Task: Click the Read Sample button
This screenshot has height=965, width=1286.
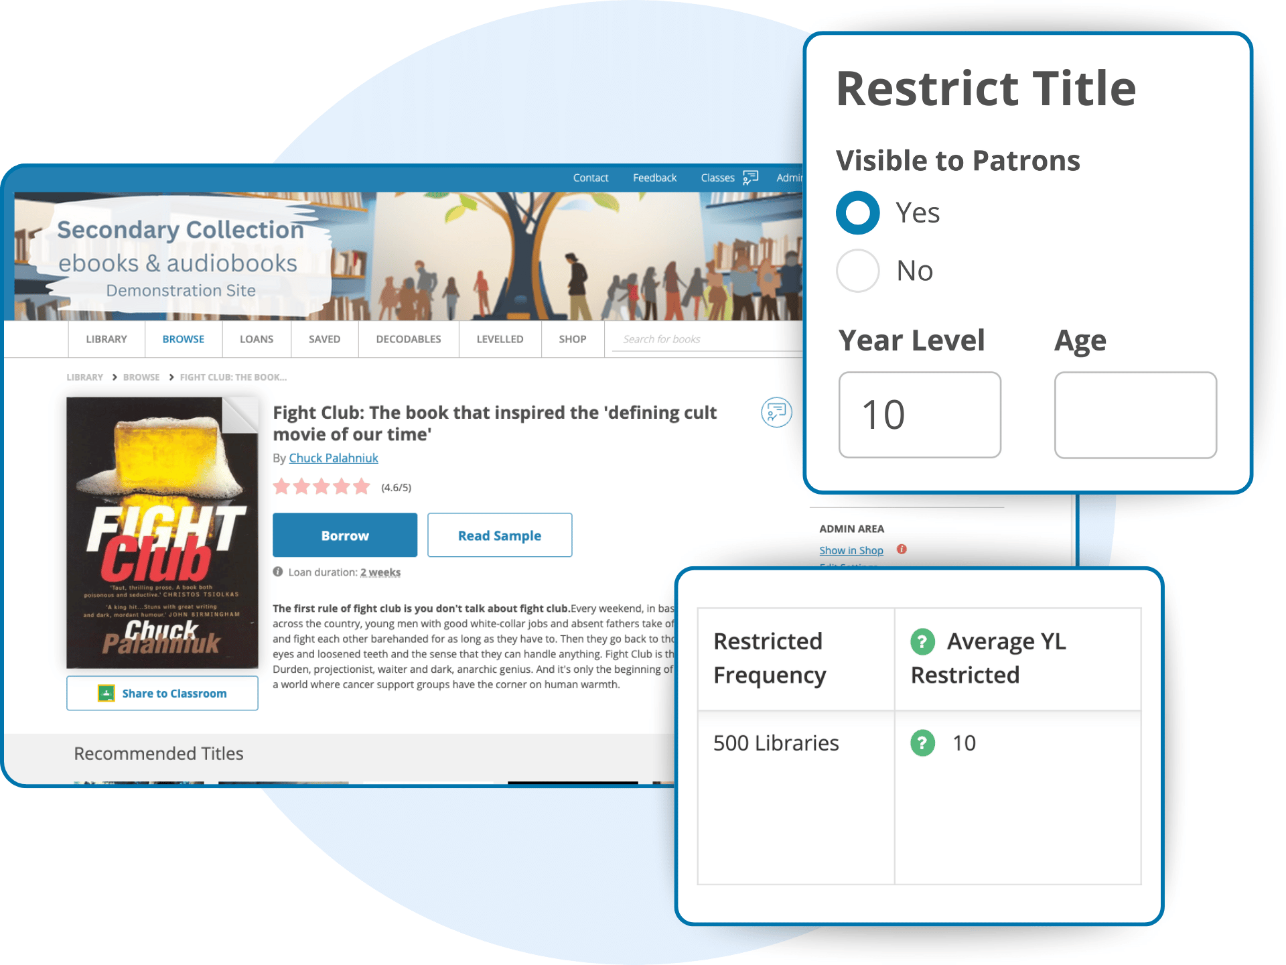Action: [499, 535]
